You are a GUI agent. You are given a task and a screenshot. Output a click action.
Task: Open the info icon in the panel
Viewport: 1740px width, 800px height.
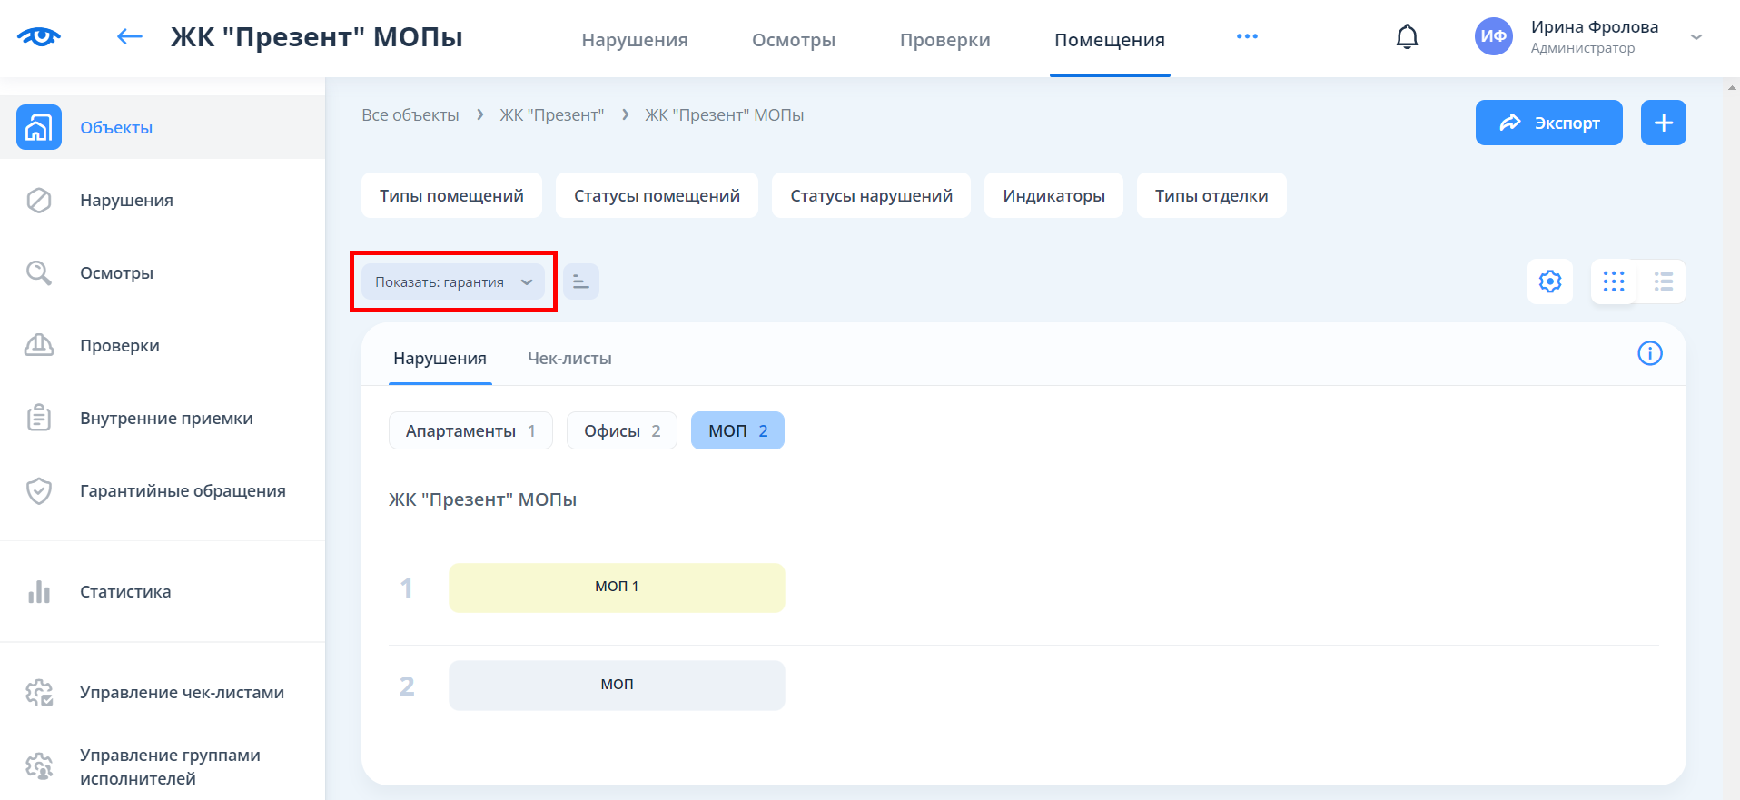[1649, 353]
